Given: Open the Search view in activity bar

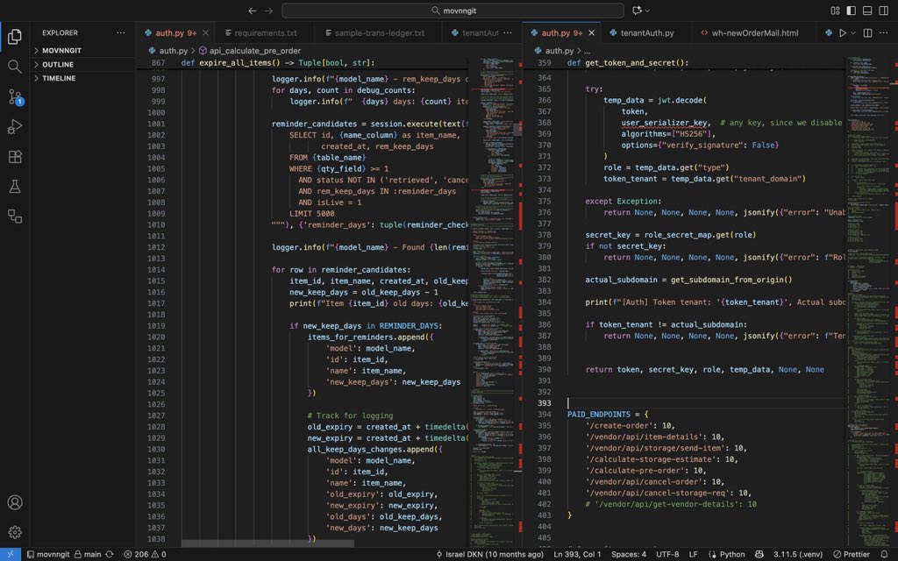Looking at the screenshot, I should coord(15,67).
